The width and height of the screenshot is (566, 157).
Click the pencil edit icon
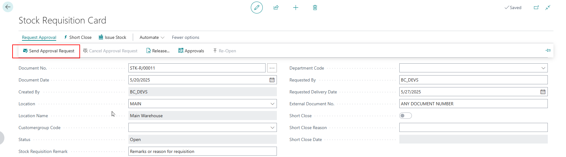point(256,8)
